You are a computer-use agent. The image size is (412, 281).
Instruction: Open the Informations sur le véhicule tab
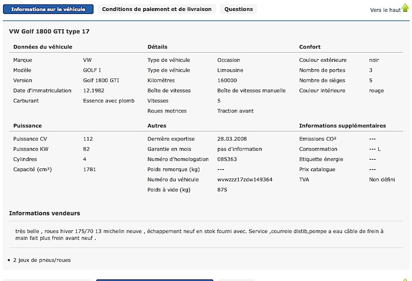click(48, 9)
